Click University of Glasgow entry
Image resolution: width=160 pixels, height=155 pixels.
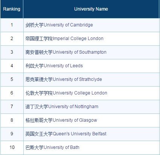pyautogui.click(x=61, y=120)
